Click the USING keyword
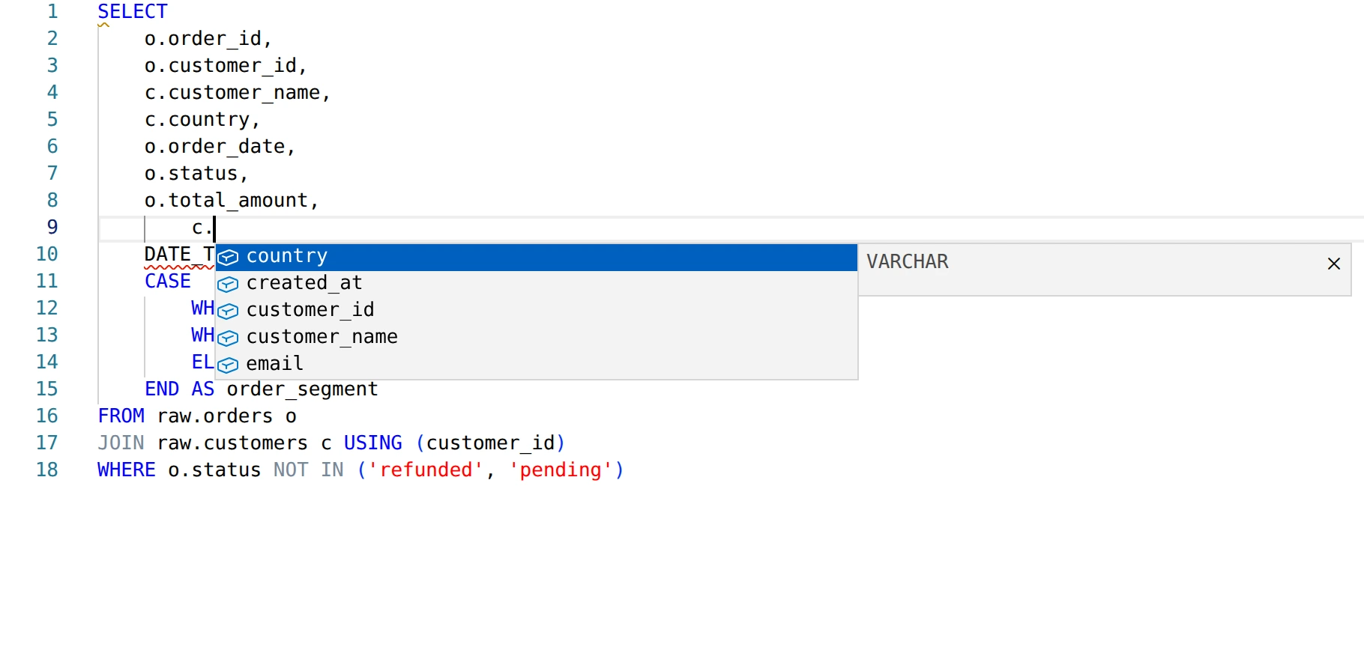Image resolution: width=1364 pixels, height=659 pixels. (x=373, y=443)
